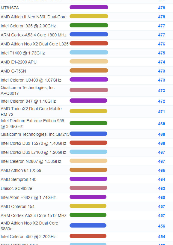Click score 464 for AMD Sempron 140
This screenshot has height=245, width=173.
(162, 179)
